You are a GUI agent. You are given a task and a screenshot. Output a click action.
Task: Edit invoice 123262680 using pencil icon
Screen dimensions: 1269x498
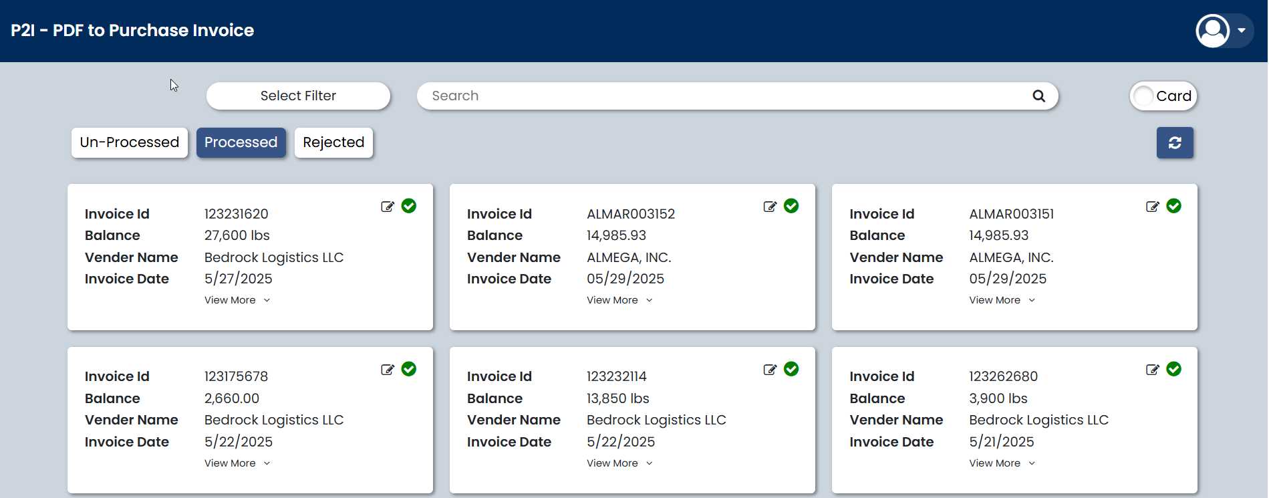(x=1152, y=370)
